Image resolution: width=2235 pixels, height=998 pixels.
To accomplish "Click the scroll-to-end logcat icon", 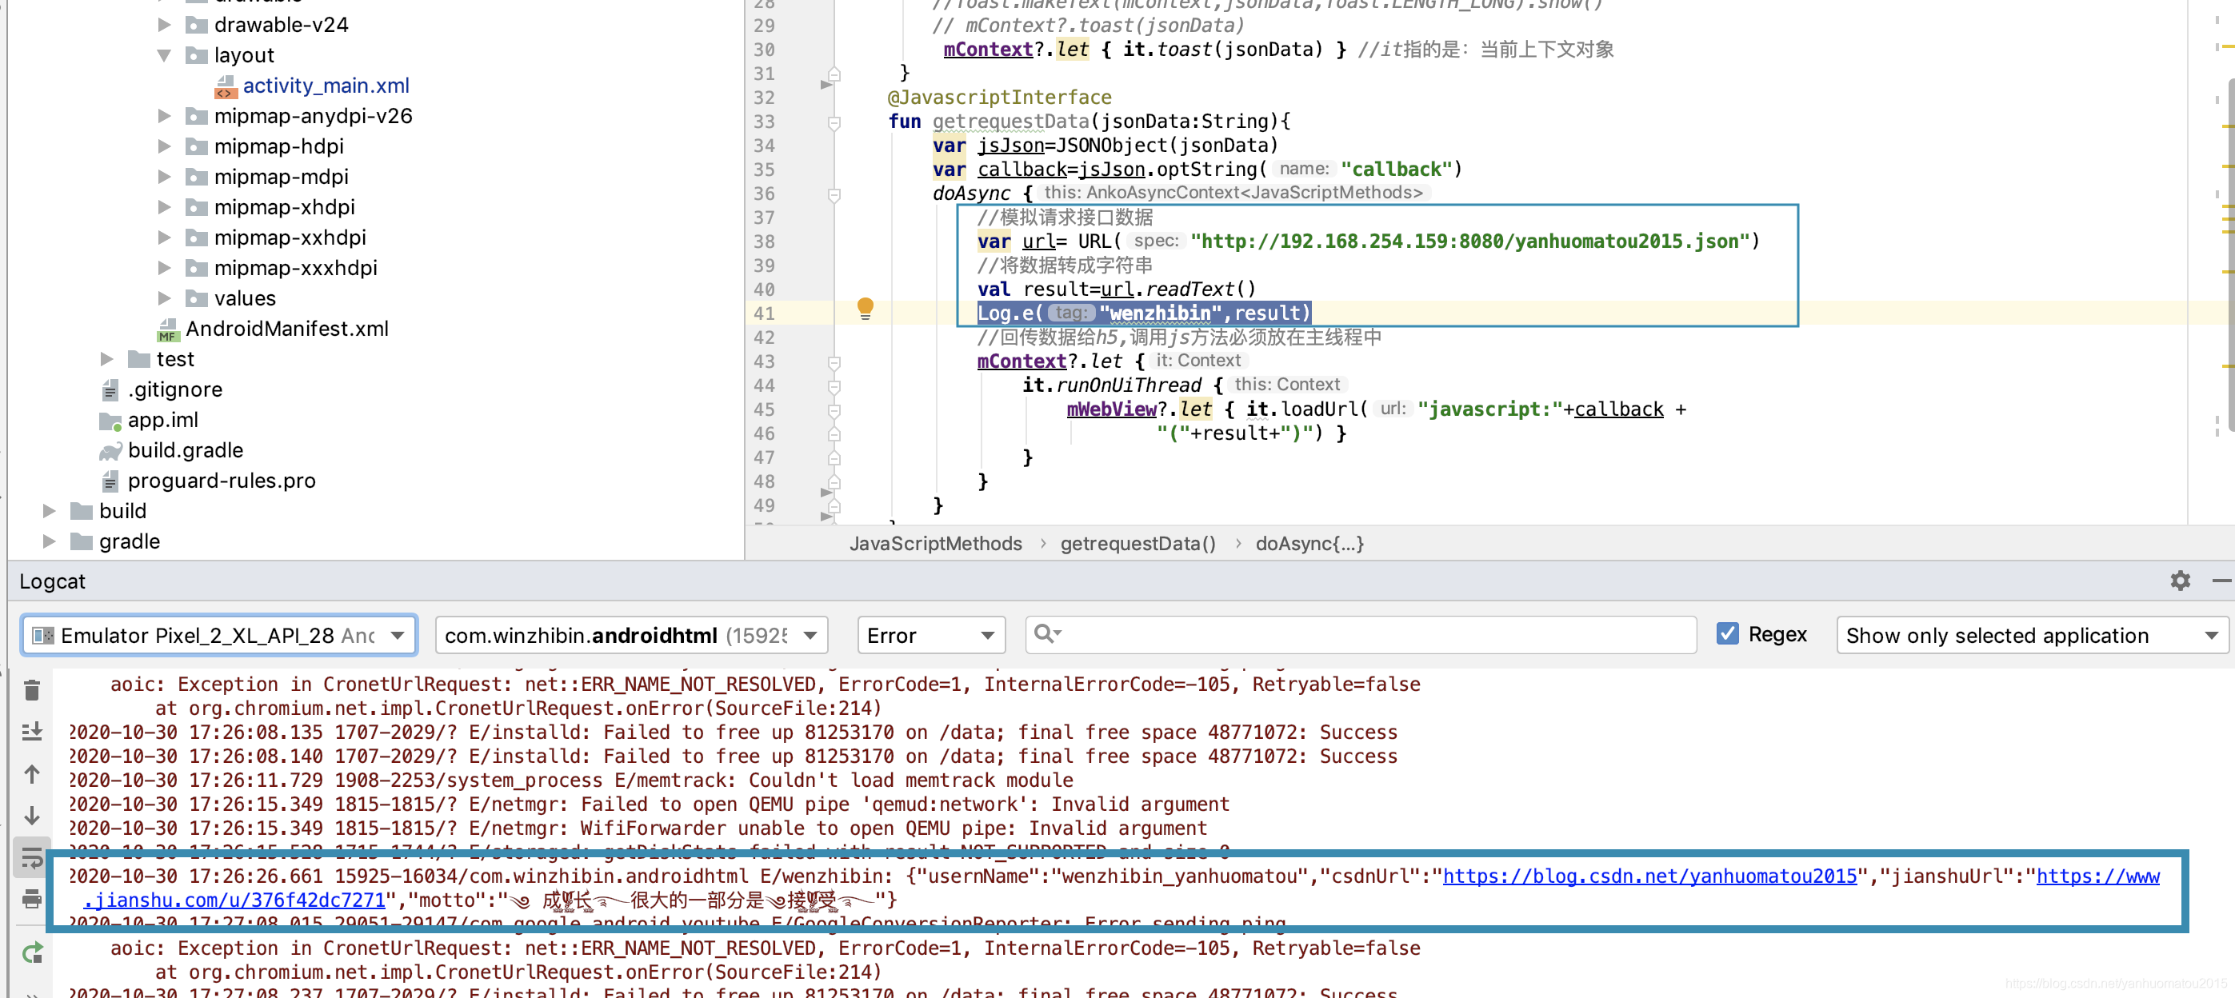I will (x=32, y=732).
